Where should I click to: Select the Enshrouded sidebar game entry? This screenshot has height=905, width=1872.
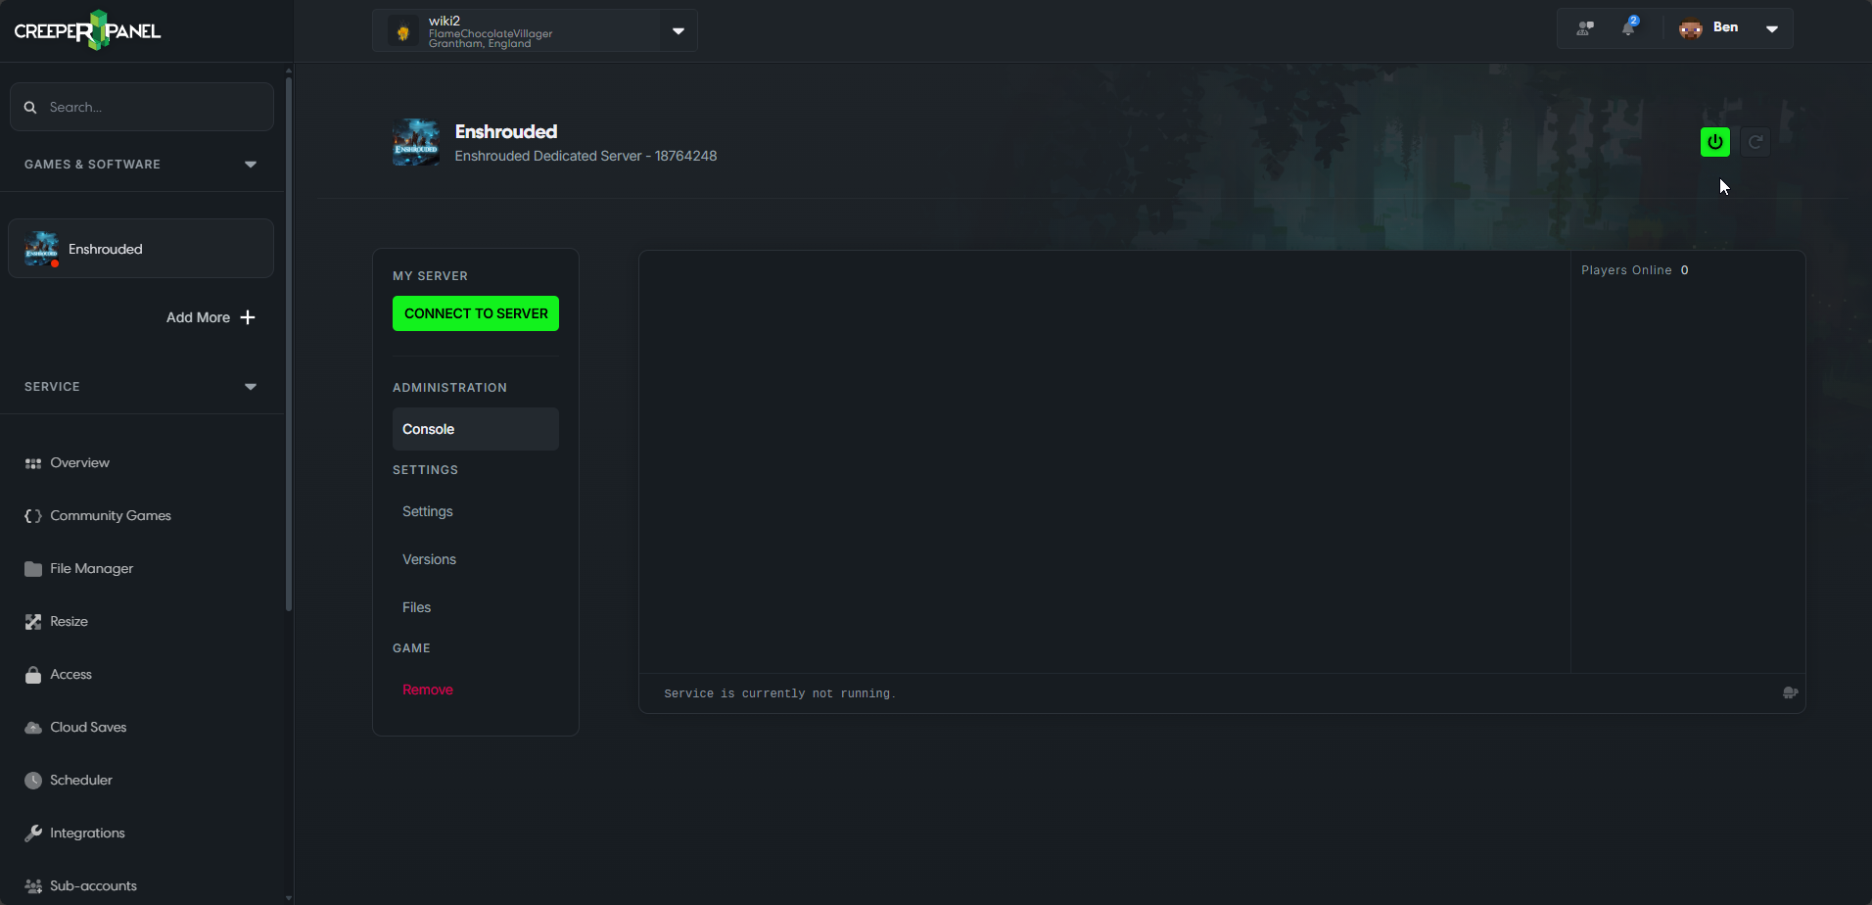click(141, 249)
